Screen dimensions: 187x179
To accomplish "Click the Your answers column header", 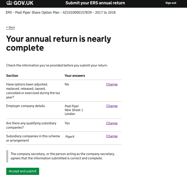I will [x=75, y=76].
